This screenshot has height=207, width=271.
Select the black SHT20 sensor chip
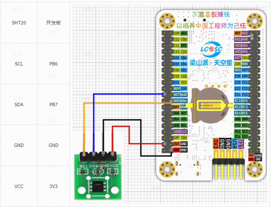tap(98, 186)
